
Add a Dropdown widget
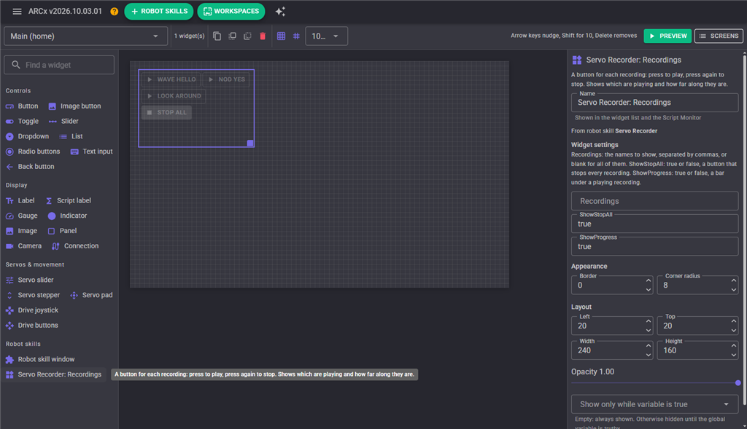pos(27,136)
